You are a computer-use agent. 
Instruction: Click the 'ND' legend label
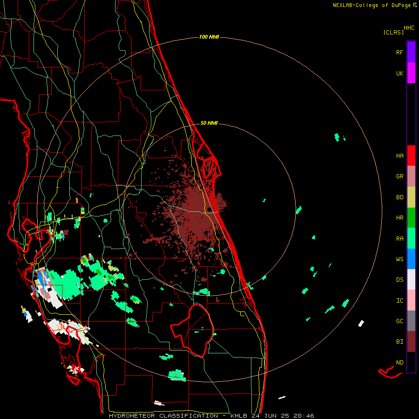coord(399,363)
